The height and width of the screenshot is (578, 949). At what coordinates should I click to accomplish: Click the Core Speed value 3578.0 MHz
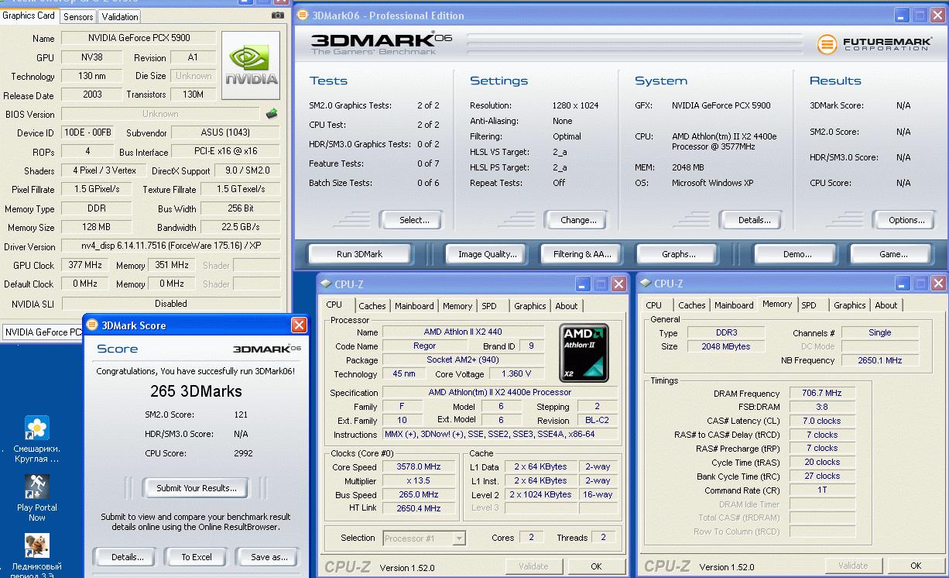tap(418, 467)
